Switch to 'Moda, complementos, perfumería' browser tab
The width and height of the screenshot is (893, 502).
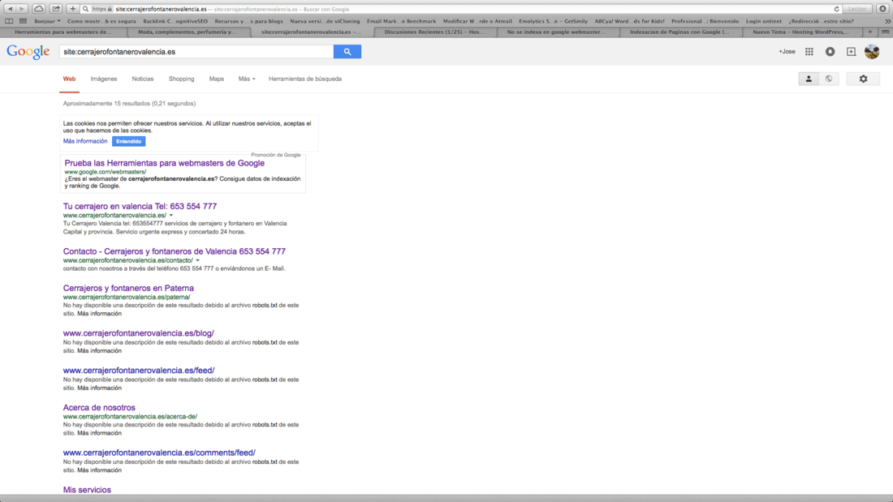[x=187, y=32]
